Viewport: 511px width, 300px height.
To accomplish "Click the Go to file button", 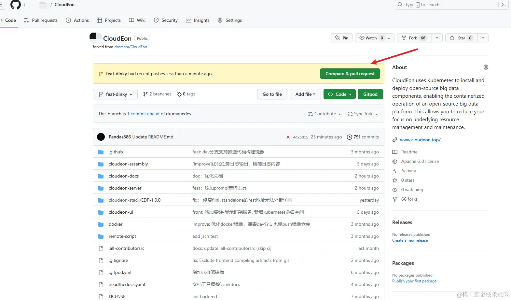I will (272, 94).
